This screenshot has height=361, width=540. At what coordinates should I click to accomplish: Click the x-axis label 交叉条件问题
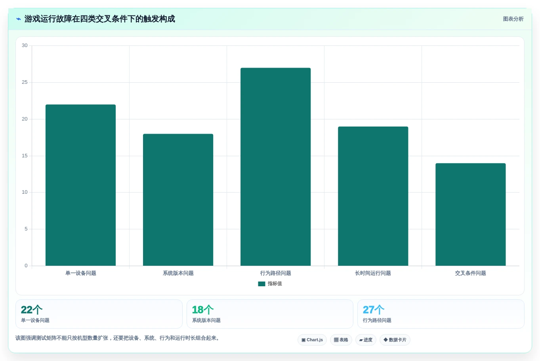pos(470,273)
